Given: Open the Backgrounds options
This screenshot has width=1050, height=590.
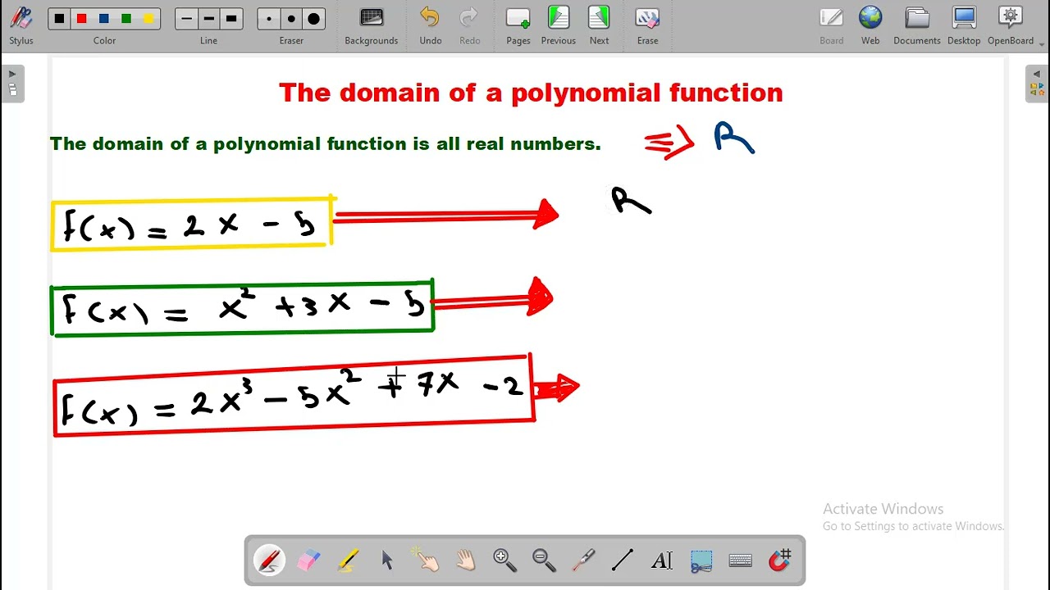Looking at the screenshot, I should point(371,25).
